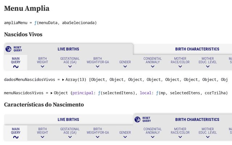Click Reset Query funnel icon in first menu

tap(8, 49)
